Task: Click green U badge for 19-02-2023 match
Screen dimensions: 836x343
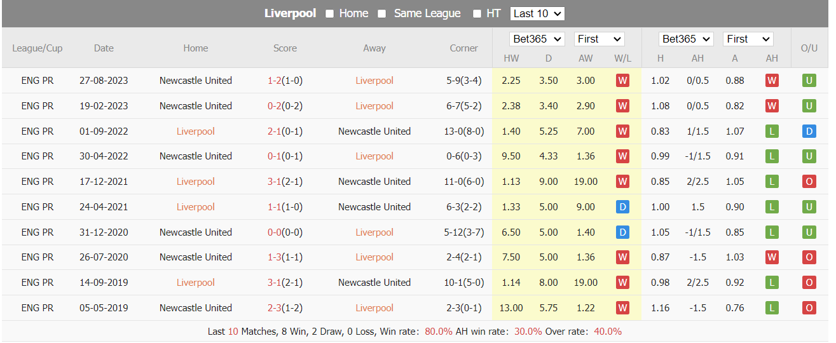Action: 809,106
